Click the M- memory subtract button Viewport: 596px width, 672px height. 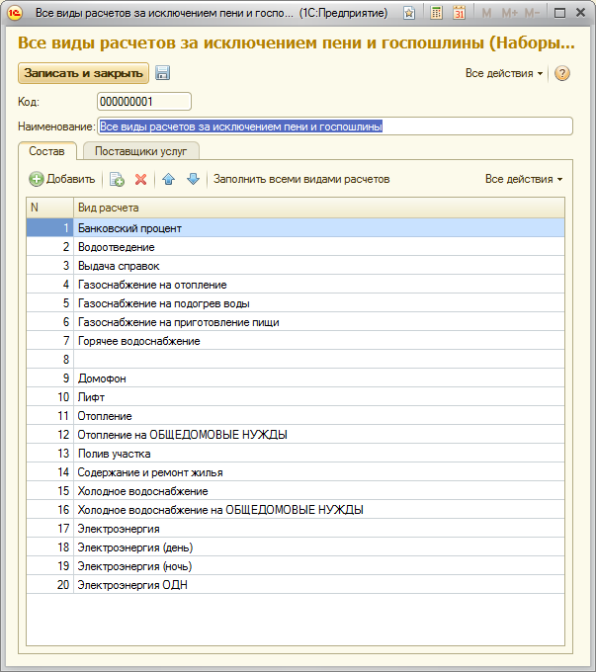click(x=532, y=13)
